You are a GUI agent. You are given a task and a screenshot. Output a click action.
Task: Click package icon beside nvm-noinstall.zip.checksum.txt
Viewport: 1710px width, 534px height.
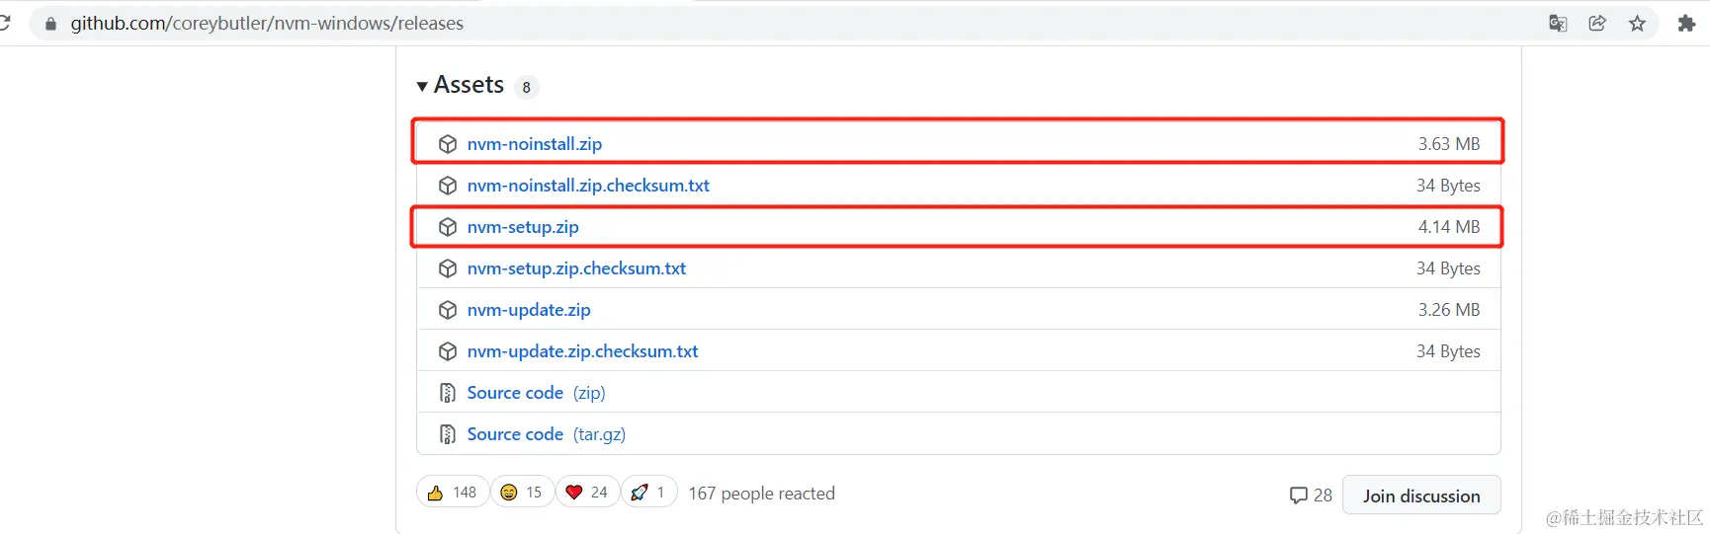click(448, 186)
